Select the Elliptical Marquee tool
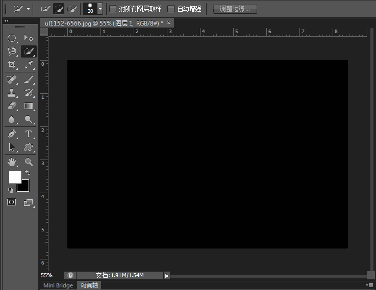This screenshot has width=376, height=290. click(x=12, y=38)
